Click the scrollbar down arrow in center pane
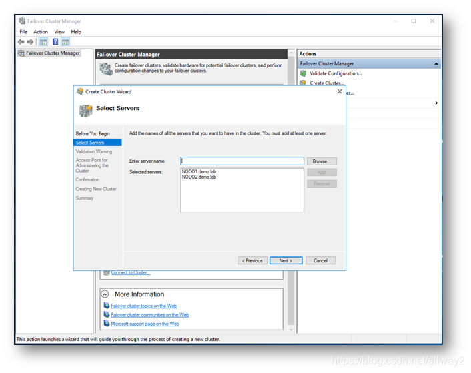471x373 pixels. 291,330
